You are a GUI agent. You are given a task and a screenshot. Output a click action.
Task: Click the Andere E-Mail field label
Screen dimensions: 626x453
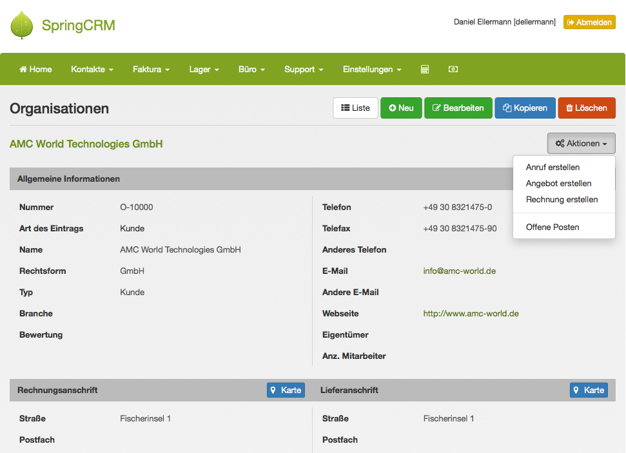point(351,292)
